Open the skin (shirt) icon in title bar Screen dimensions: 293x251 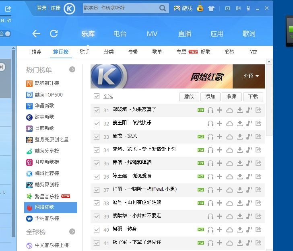[211, 8]
